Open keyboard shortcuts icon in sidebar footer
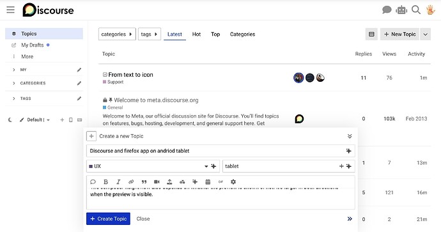 tap(80, 120)
